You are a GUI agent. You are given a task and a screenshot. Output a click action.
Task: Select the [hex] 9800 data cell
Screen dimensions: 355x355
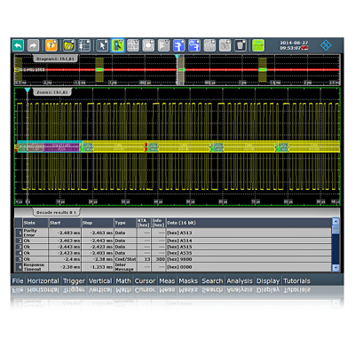coord(248,259)
